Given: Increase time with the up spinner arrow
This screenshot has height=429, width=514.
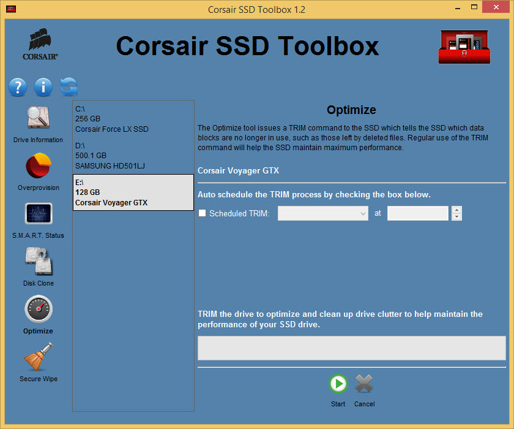Looking at the screenshot, I should click(456, 210).
